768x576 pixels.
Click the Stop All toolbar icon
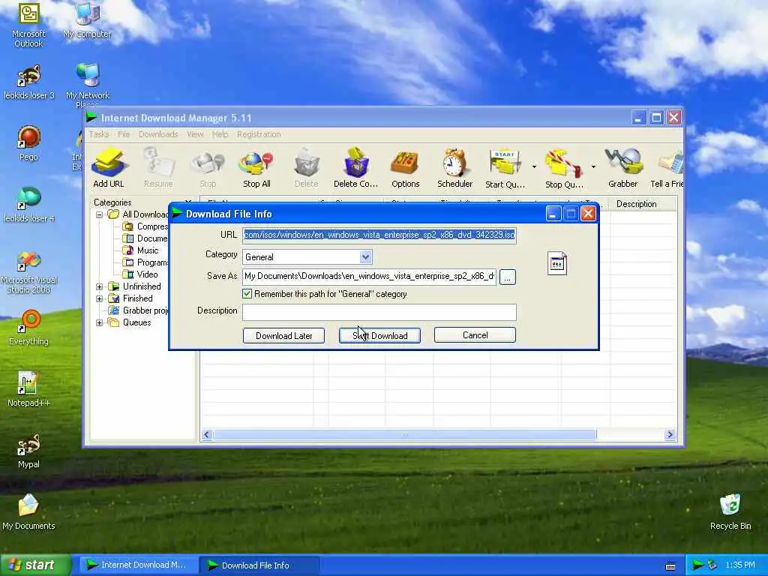[256, 168]
